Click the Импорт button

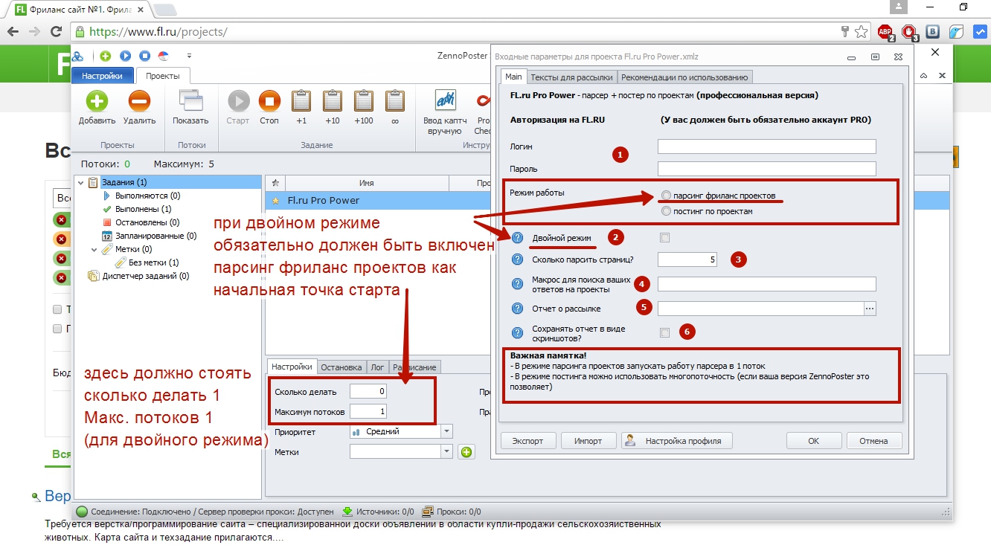[588, 441]
